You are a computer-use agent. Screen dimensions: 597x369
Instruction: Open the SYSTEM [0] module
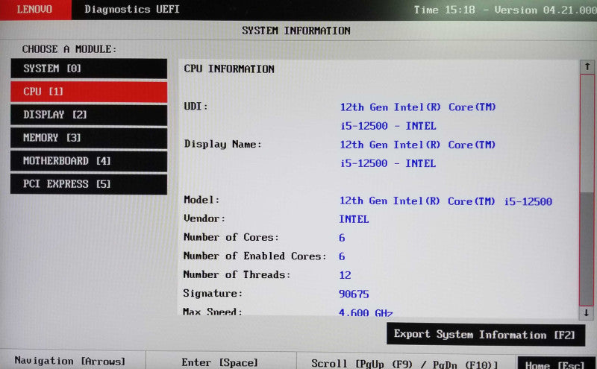(89, 69)
